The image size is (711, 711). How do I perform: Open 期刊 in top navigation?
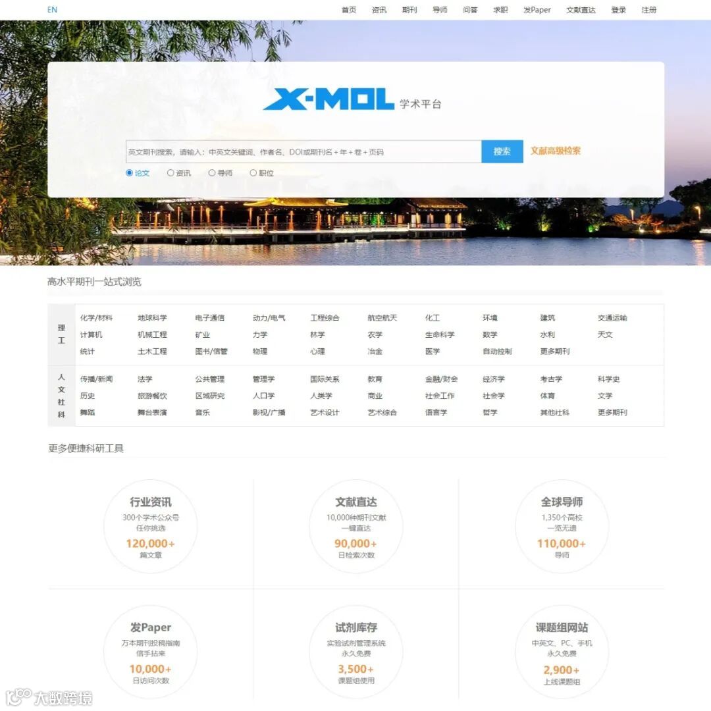[x=409, y=9]
